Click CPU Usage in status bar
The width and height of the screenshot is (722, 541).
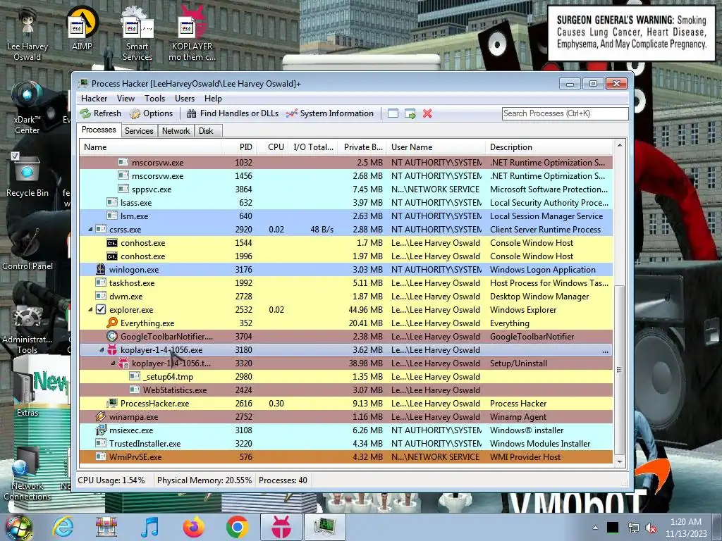tap(111, 480)
